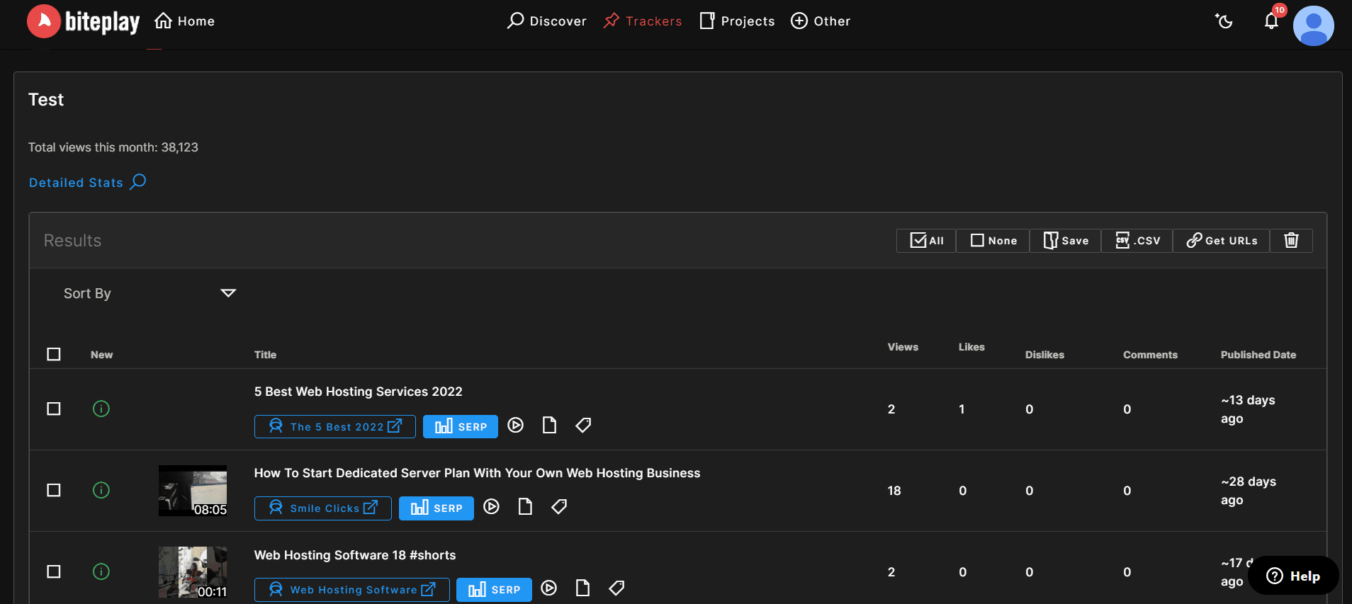The height and width of the screenshot is (604, 1352).
Task: Toggle dark mode moon icon
Action: tap(1224, 21)
